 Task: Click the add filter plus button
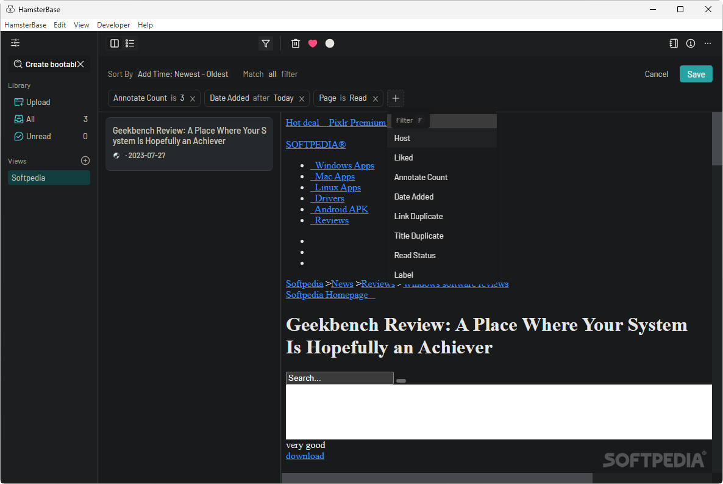tap(396, 98)
